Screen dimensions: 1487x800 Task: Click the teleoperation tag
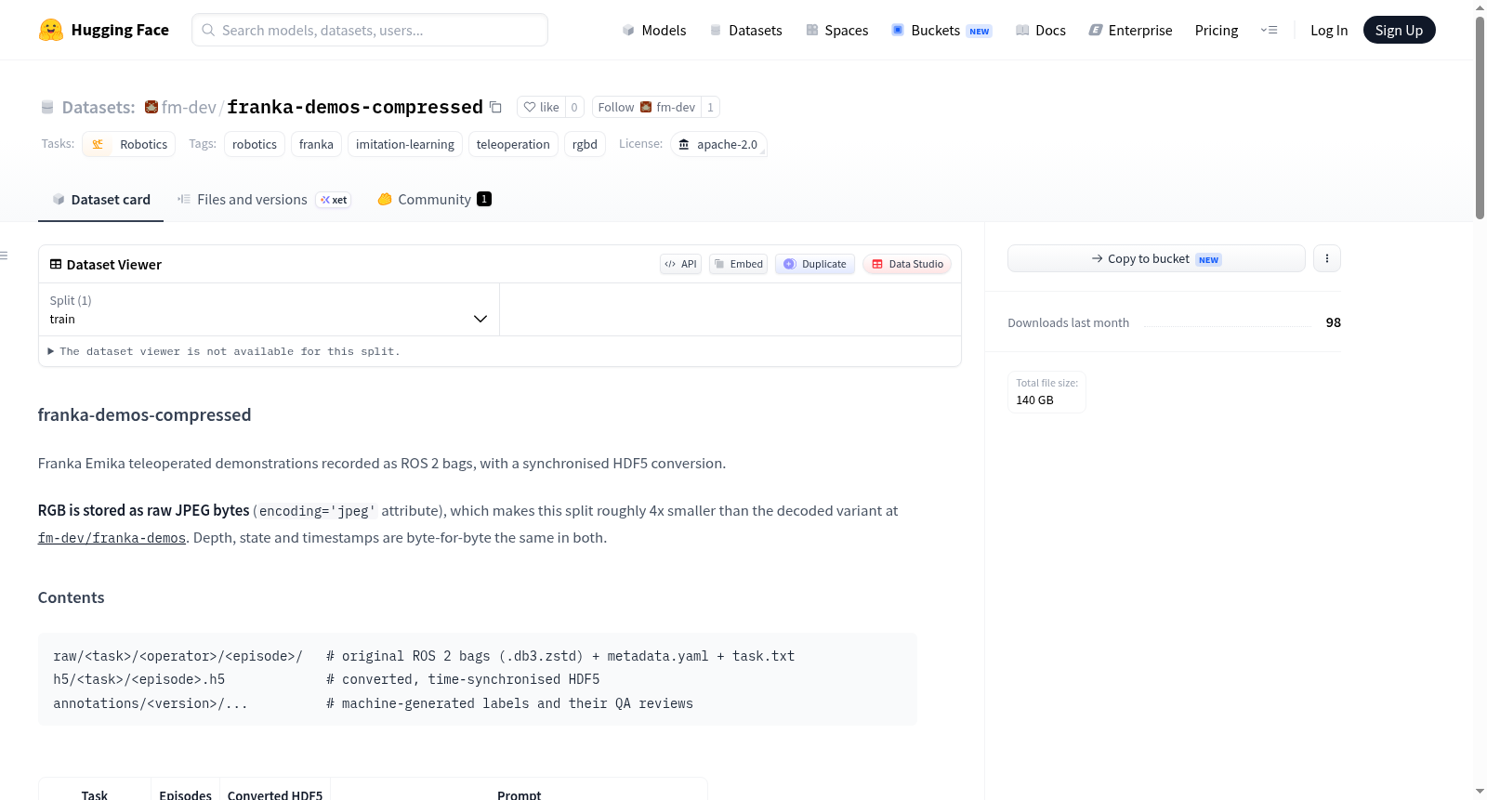(x=513, y=144)
